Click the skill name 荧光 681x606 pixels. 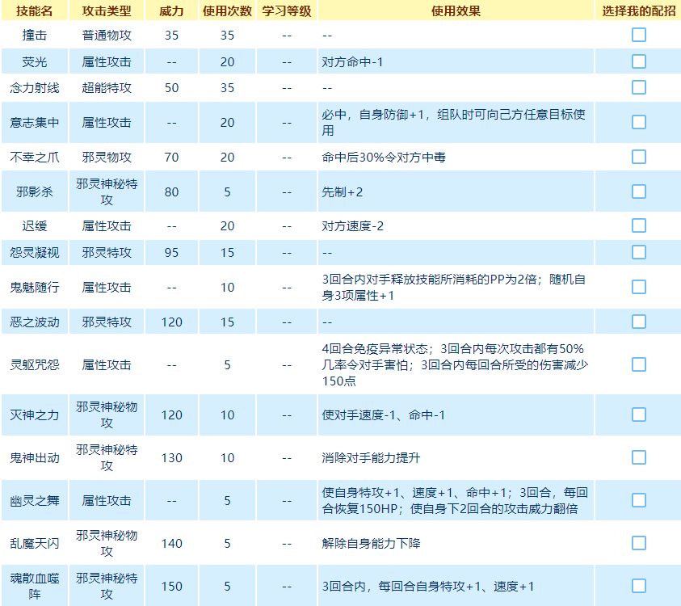tap(34, 61)
